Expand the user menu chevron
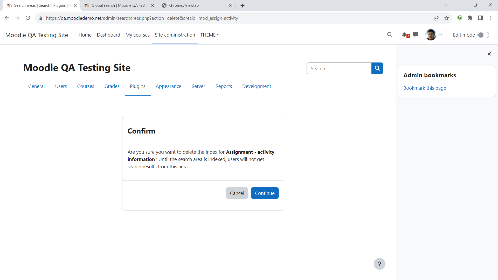The width and height of the screenshot is (498, 280). point(440,35)
